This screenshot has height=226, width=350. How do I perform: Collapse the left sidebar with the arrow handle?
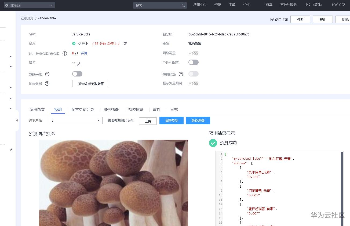pos(17,121)
